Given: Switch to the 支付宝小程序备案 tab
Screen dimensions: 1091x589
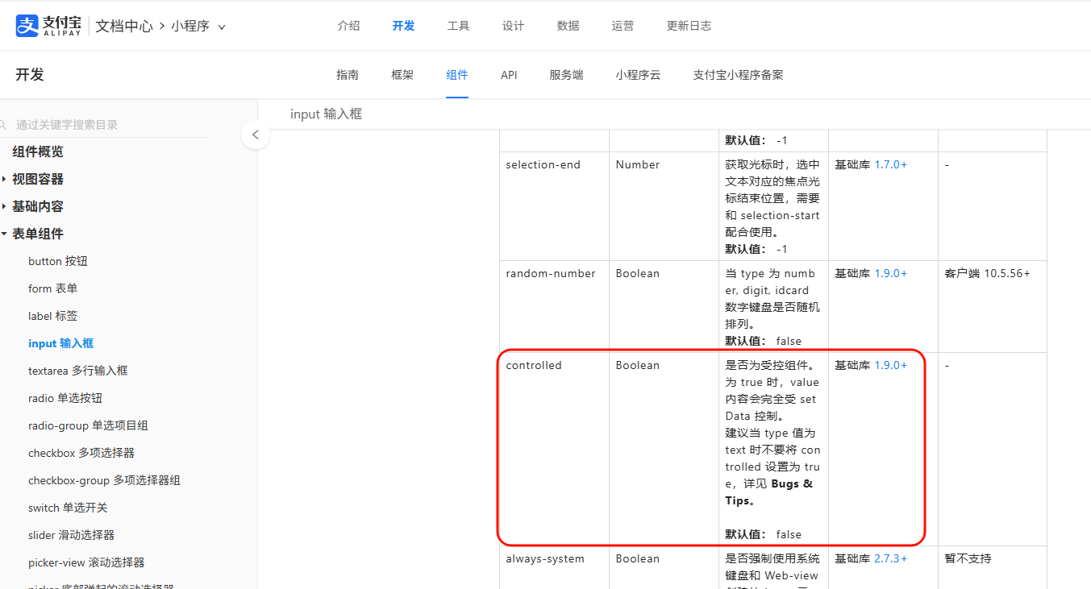Looking at the screenshot, I should point(738,75).
